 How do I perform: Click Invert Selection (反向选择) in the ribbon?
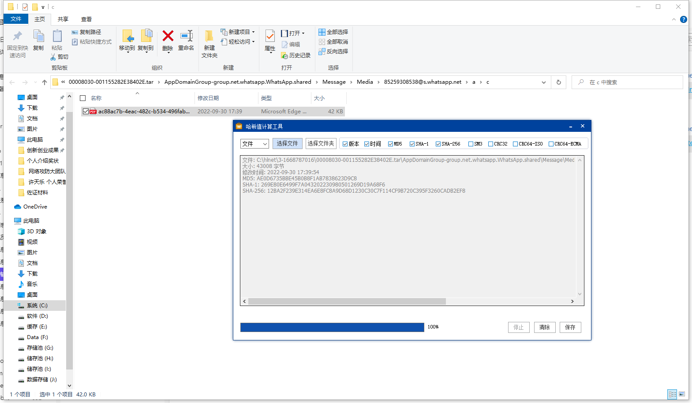[333, 52]
